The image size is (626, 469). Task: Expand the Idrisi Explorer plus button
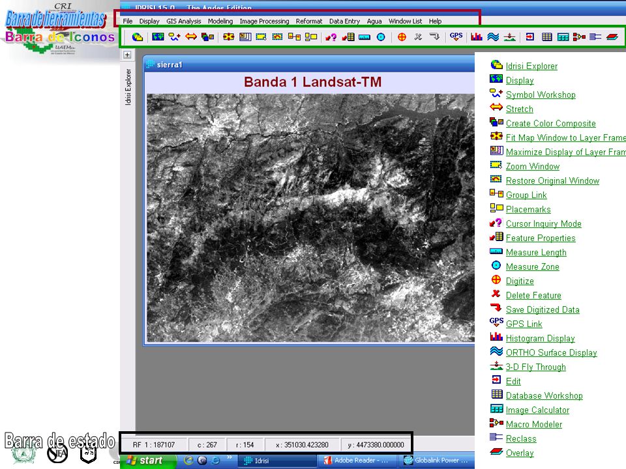[x=127, y=55]
